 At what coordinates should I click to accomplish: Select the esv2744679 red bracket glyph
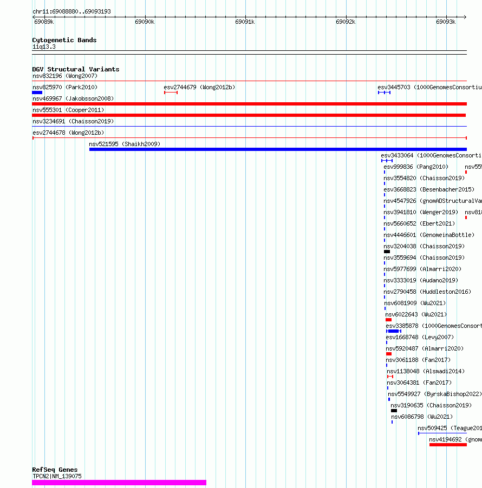(x=171, y=93)
